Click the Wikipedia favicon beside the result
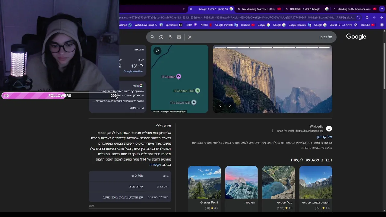The width and height of the screenshot is (386, 217). point(329,129)
